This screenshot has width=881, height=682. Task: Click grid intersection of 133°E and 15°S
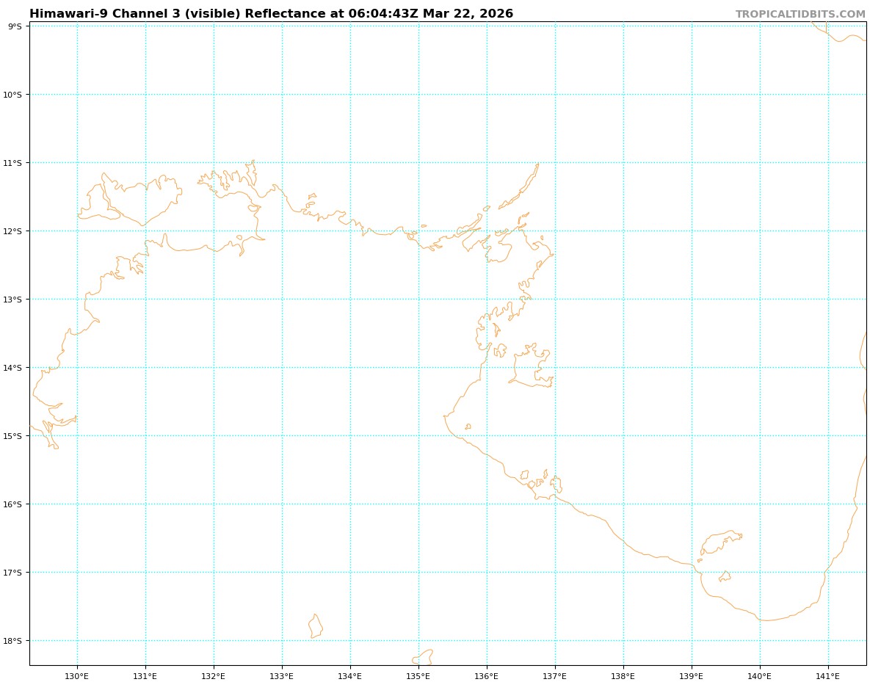pyautogui.click(x=282, y=436)
